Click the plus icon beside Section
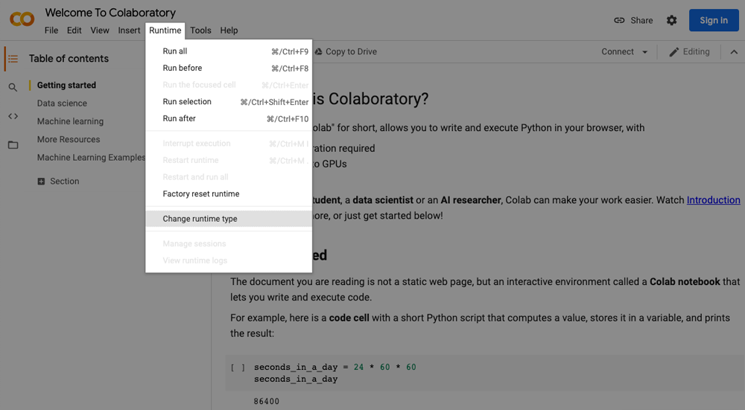The image size is (745, 410). tap(41, 182)
